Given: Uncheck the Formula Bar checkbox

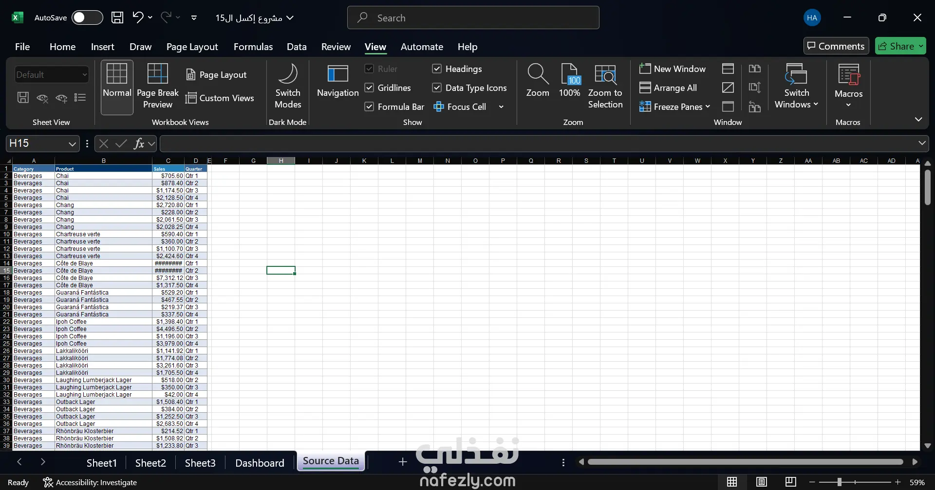Looking at the screenshot, I should coord(369,107).
